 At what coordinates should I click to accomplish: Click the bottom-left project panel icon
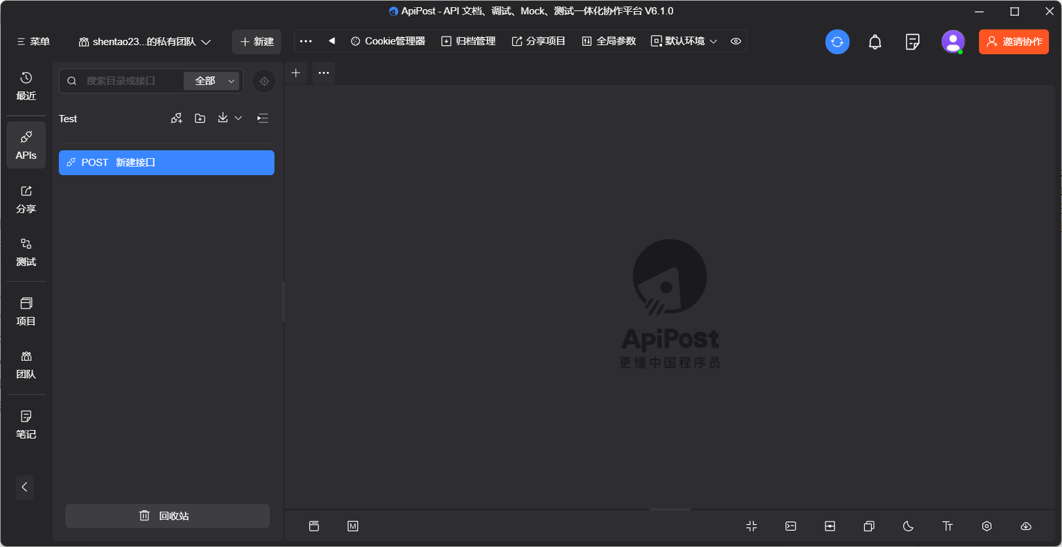[314, 526]
